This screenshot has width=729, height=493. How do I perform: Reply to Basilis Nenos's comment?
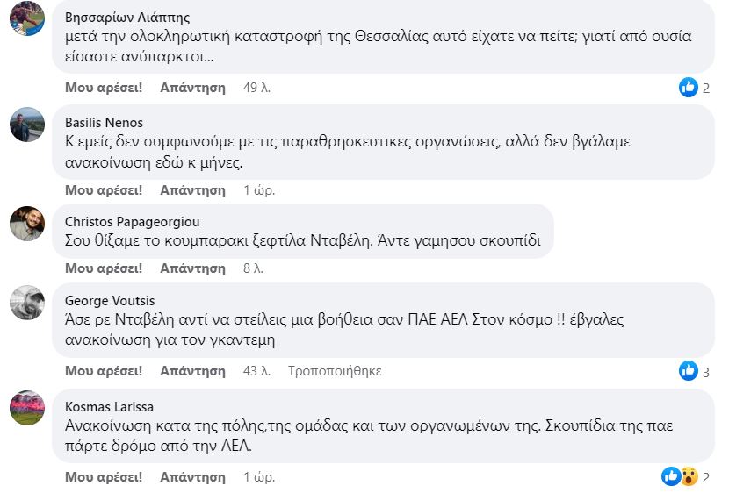coord(192,189)
